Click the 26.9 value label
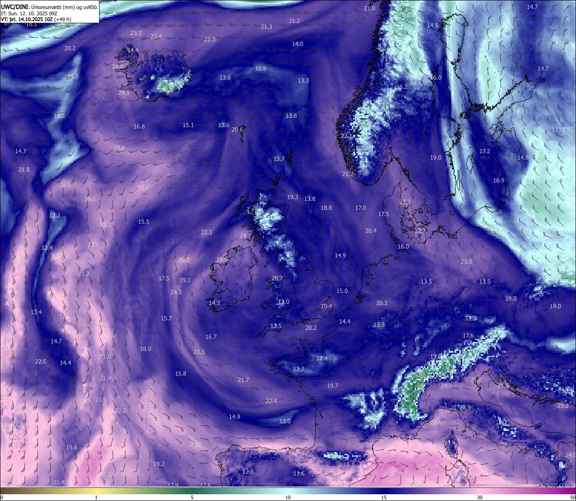Screen dimensions: 576x501 point(144,188)
